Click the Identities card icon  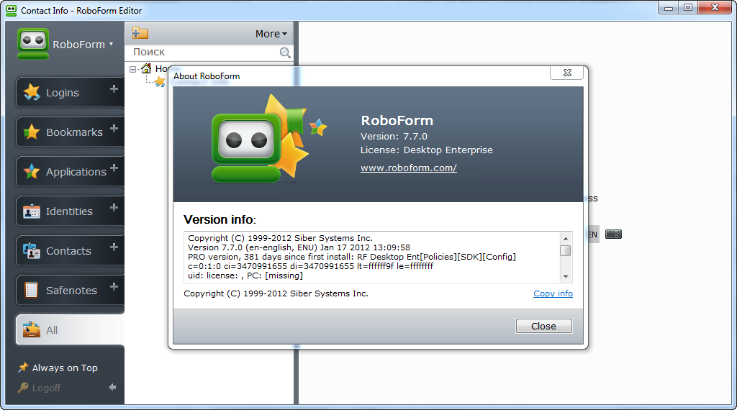tap(32, 211)
